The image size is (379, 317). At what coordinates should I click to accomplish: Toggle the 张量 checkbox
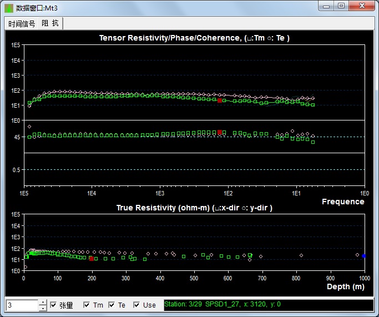point(53,305)
